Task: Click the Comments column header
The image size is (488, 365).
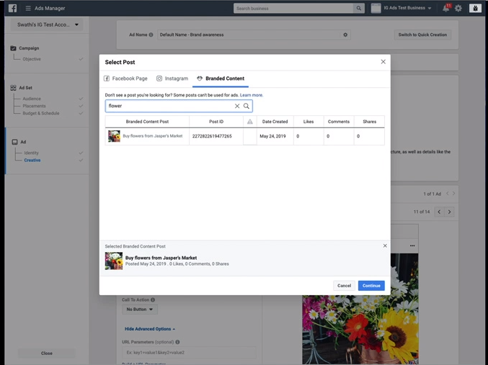Action: (x=339, y=122)
